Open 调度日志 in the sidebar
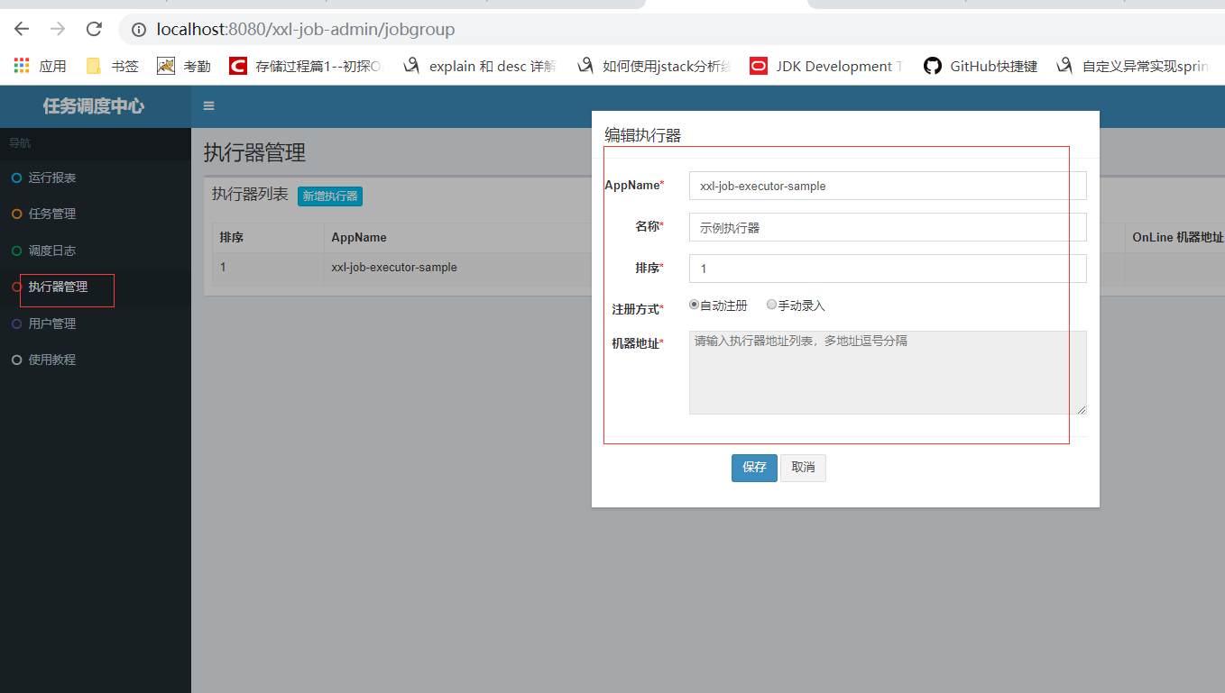 click(x=96, y=251)
